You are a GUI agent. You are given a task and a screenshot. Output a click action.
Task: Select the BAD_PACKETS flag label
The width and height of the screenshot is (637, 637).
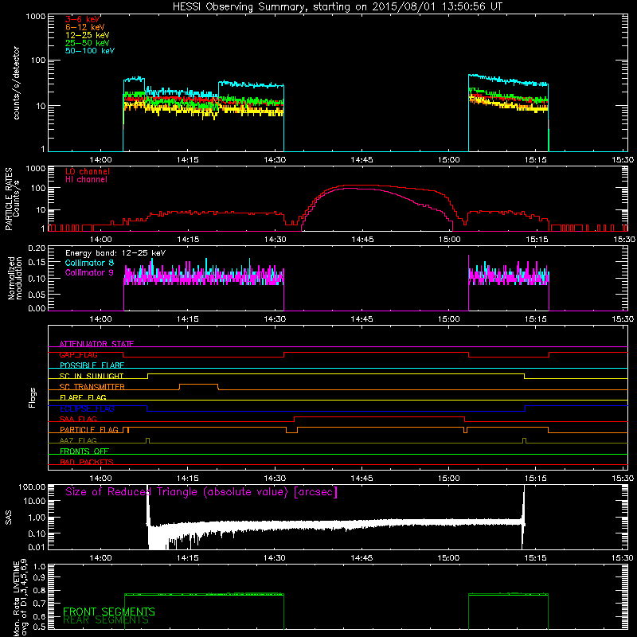(87, 462)
